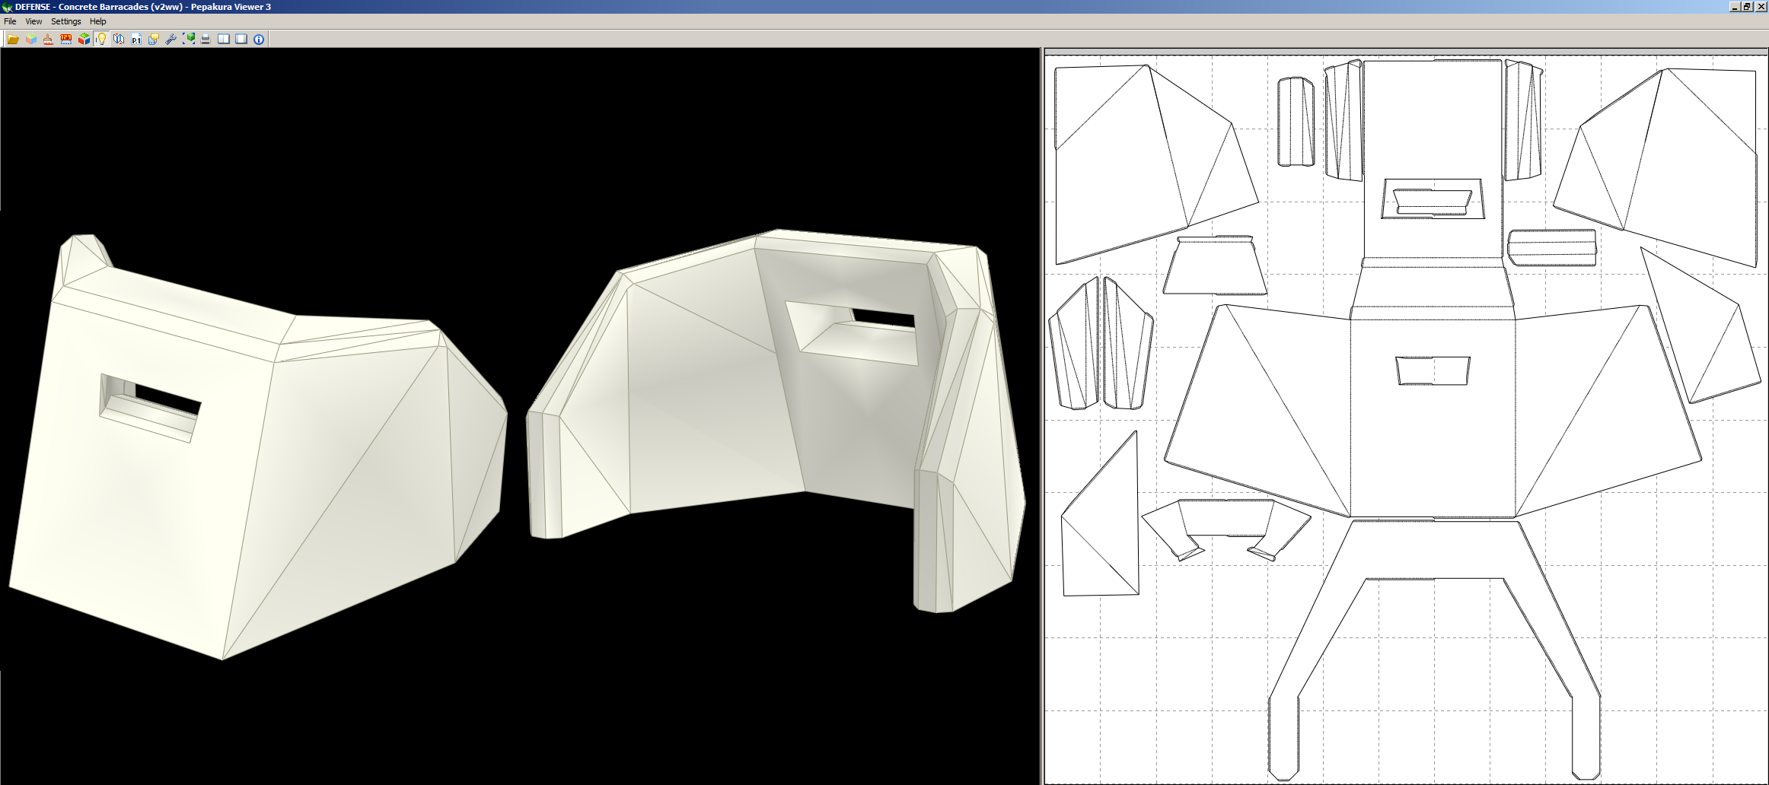Click the paintbrush toolbar icon
1769x785 pixels.
point(49,39)
